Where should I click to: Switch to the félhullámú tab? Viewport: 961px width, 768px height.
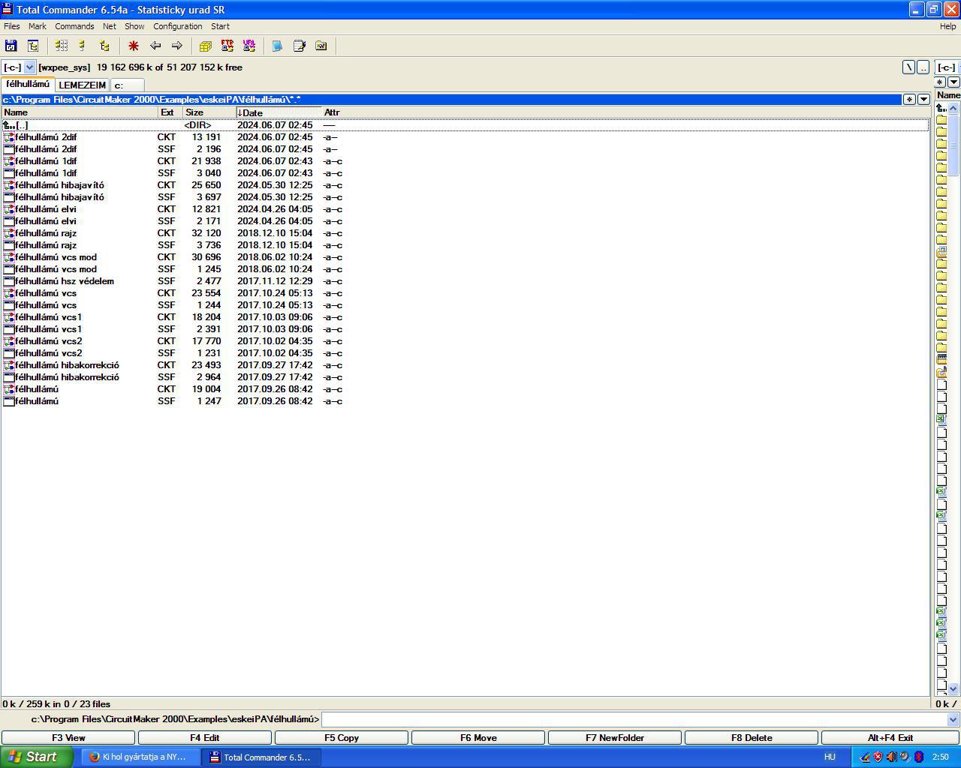tap(28, 84)
